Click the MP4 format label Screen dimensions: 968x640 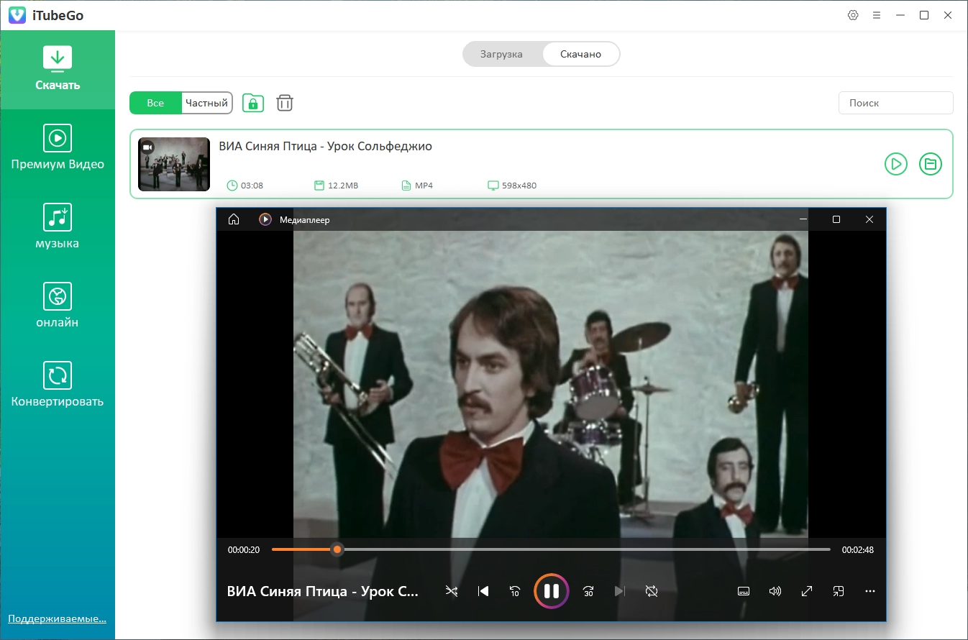point(424,186)
